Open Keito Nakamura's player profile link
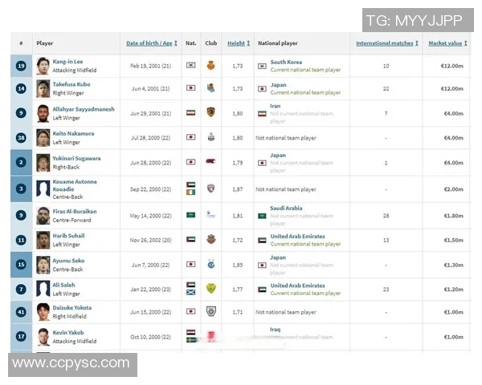 [x=73, y=133]
